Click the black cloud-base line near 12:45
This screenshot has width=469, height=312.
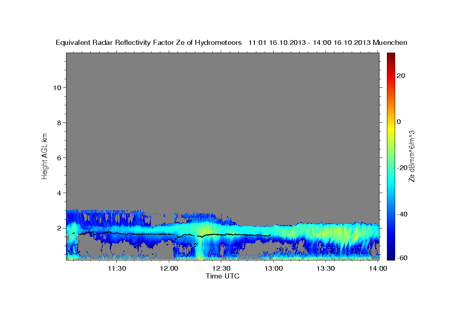coord(247,235)
